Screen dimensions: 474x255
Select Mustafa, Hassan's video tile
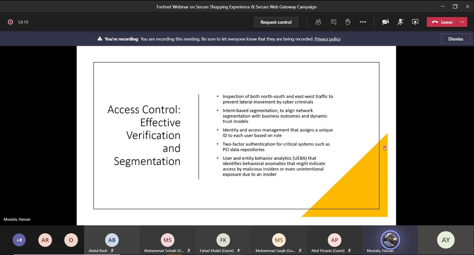[x=390, y=240]
